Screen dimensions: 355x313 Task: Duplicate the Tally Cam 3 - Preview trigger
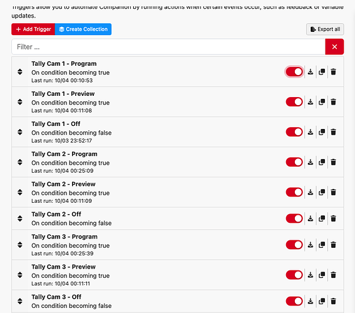pos(322,275)
